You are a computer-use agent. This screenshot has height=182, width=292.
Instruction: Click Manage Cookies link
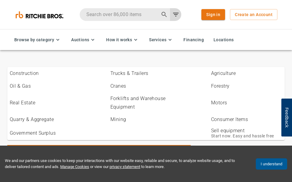pos(75,167)
